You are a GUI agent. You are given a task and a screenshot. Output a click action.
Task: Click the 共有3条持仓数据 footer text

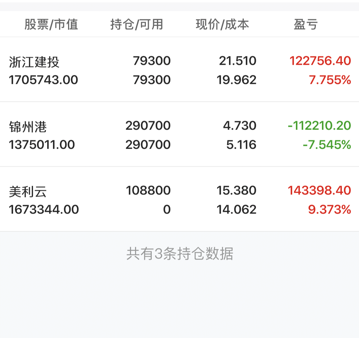tap(179, 254)
